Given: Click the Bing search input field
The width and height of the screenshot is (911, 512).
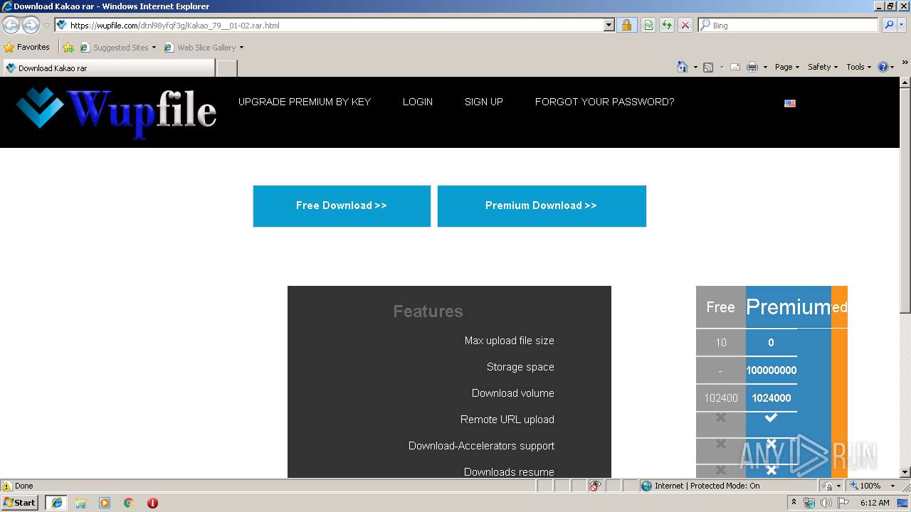Looking at the screenshot, I should click(789, 25).
